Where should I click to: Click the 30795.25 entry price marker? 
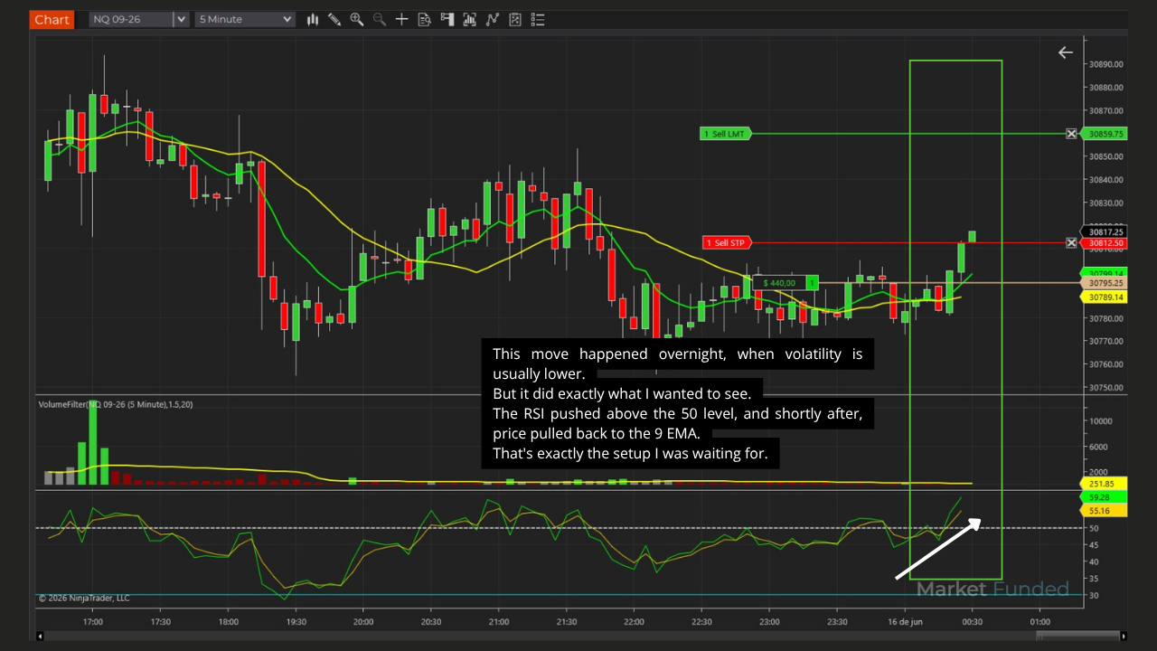1103,283
